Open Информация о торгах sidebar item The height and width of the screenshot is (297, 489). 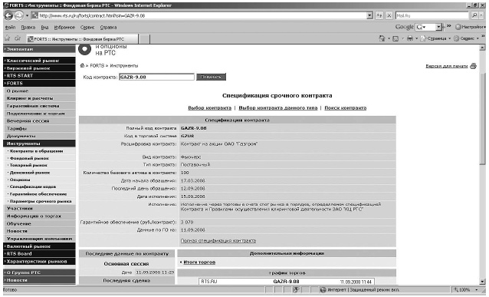(x=39, y=216)
